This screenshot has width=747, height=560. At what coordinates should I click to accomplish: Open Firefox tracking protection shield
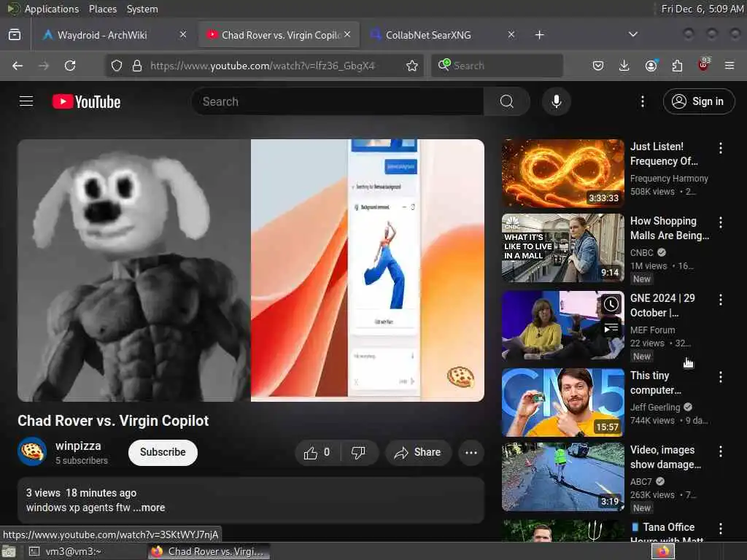pos(117,66)
